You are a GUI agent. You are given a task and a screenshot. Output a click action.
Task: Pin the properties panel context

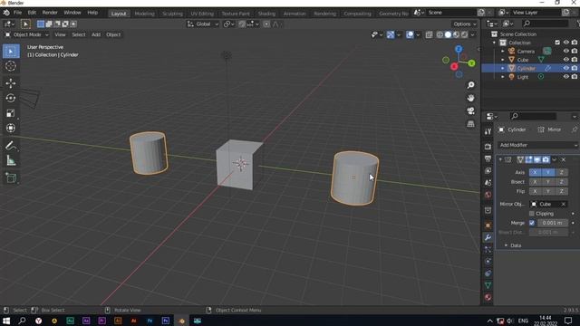574,129
